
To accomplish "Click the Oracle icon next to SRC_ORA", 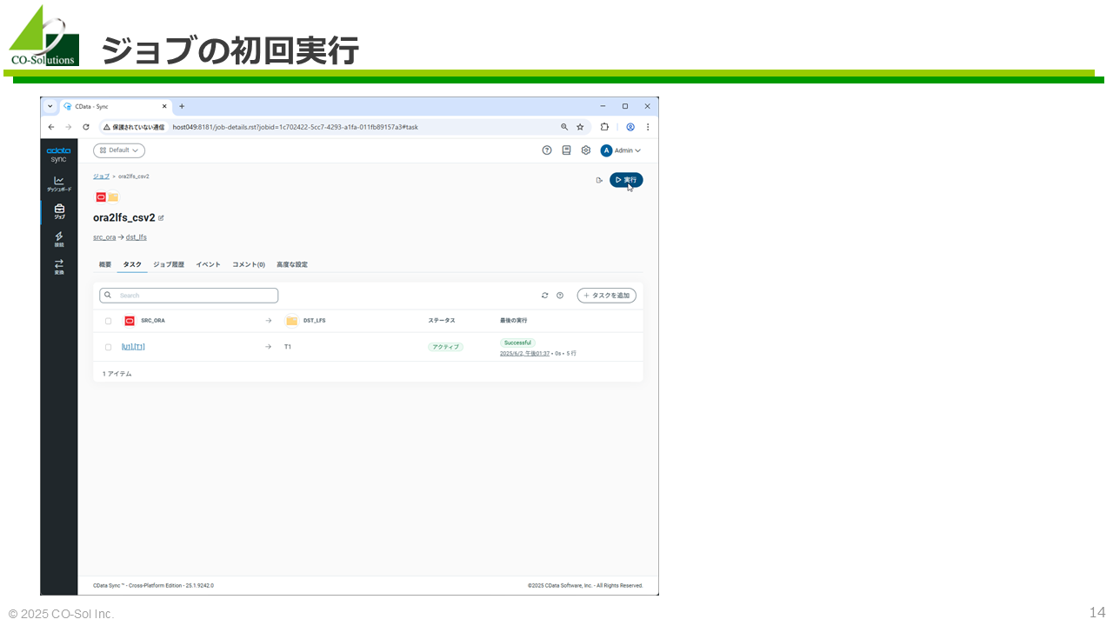I will point(130,321).
